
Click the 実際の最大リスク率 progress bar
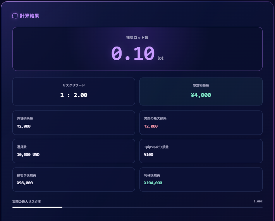[137, 207]
